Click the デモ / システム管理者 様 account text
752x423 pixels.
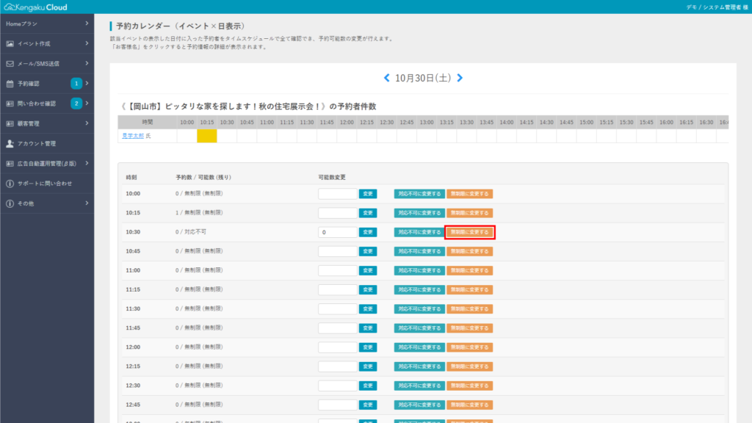[x=717, y=7]
